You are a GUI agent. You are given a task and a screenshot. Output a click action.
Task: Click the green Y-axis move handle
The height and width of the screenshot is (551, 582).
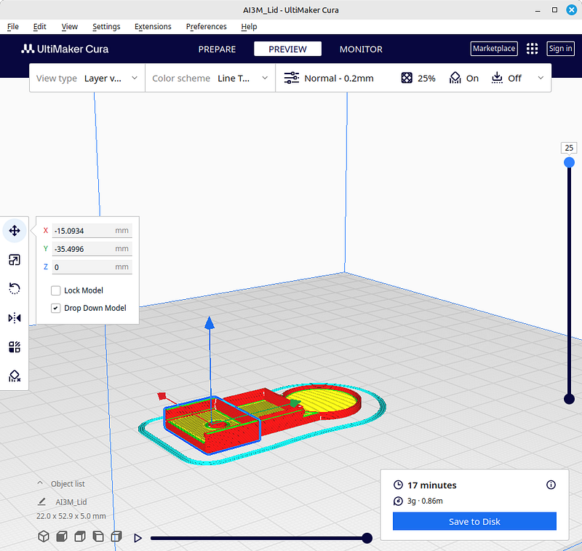pyautogui.click(x=295, y=403)
